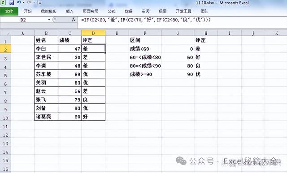Click the 姓名 header cell
Viewport: 287px width, 173px height.
pos(46,40)
